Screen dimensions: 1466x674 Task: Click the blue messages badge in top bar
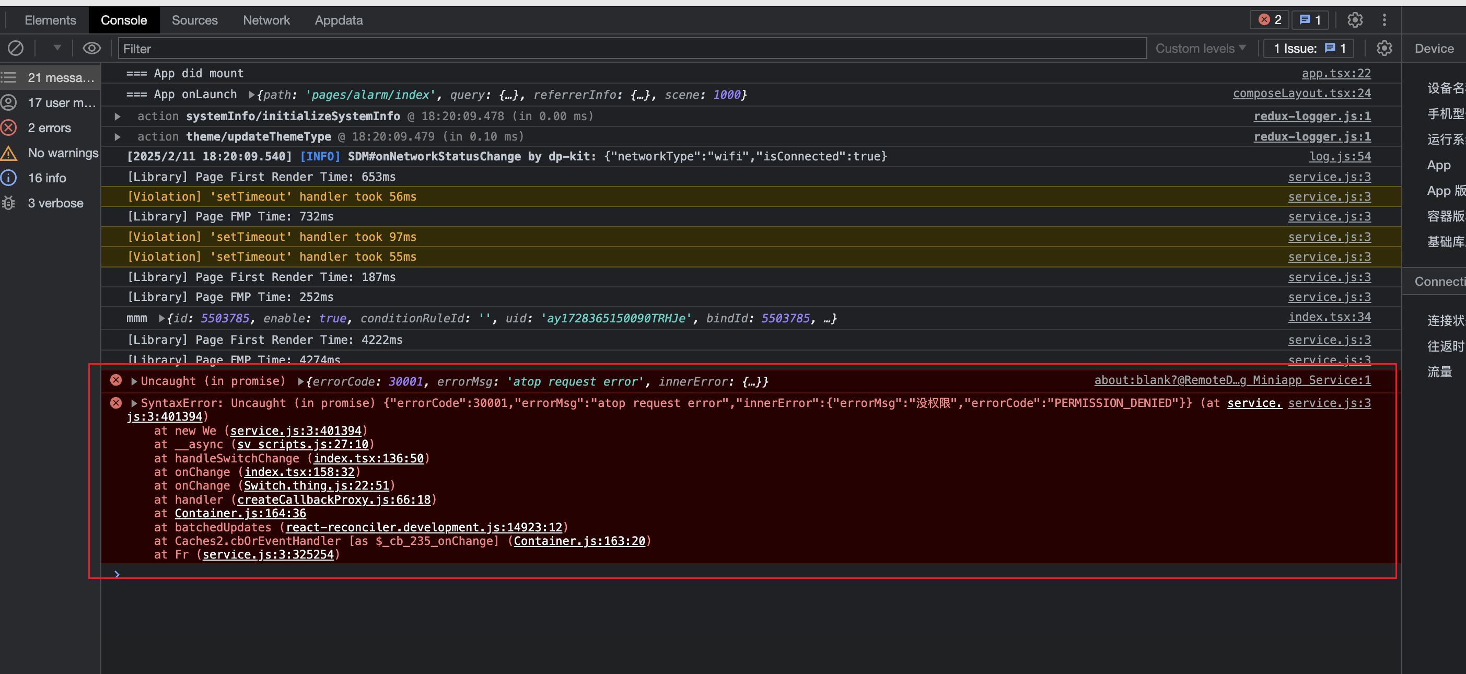coord(1309,20)
